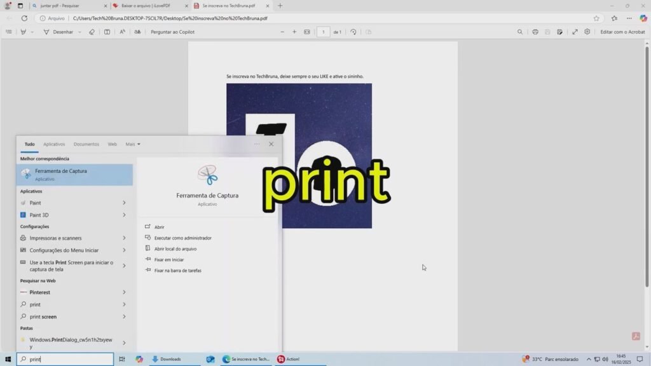This screenshot has height=366, width=651.
Task: Open Copilot sidebar icon
Action: click(x=643, y=18)
